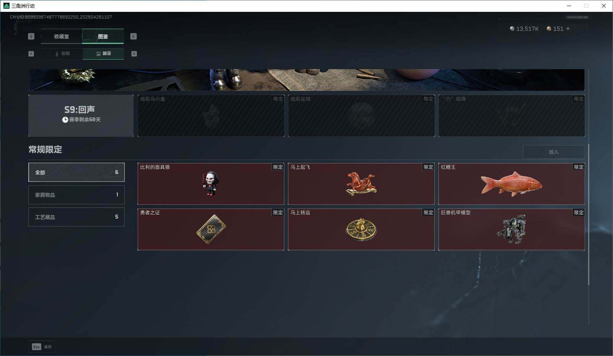Select the 巨兽机甲模型 mech model item

click(512, 229)
